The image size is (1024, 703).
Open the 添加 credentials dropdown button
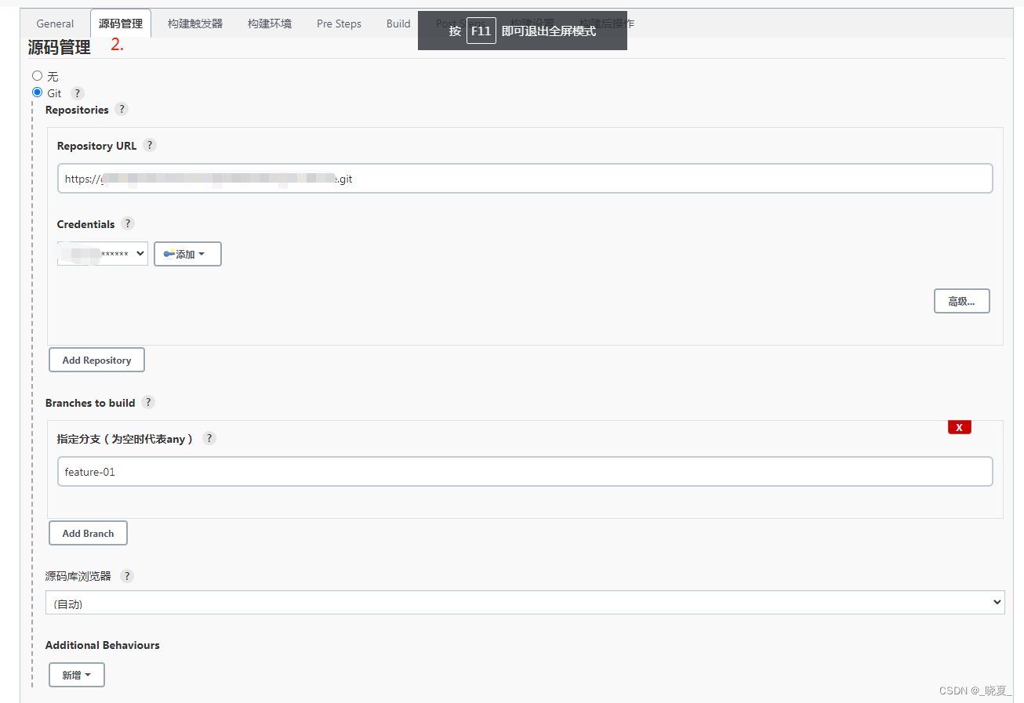187,254
